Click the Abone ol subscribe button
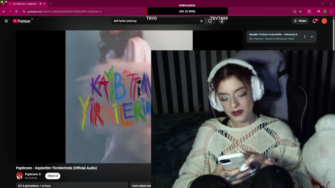Screen dimensions: 335x188 point(53,176)
